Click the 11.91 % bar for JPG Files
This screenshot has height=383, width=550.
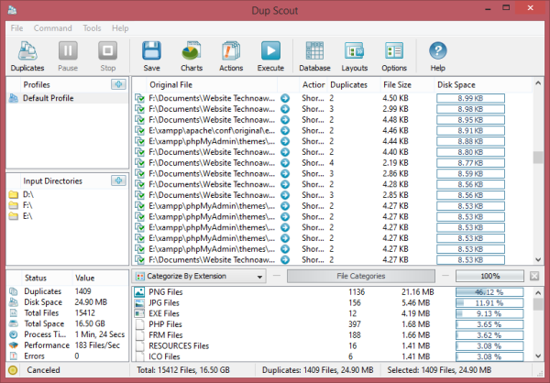[489, 302]
